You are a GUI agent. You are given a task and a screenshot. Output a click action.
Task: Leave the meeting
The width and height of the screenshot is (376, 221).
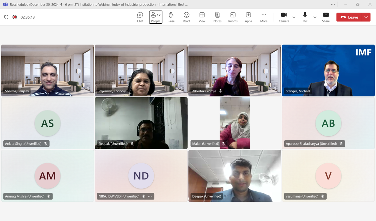point(349,17)
